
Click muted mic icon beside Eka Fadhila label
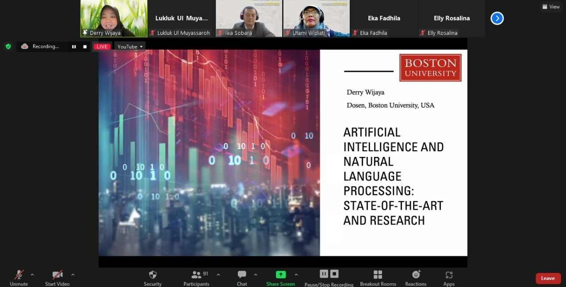point(355,33)
